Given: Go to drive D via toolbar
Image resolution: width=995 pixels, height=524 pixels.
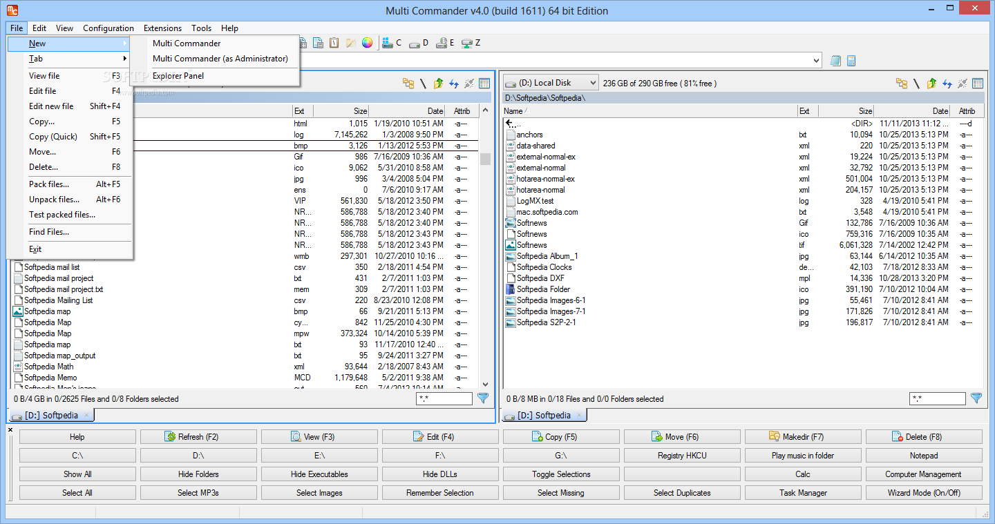Looking at the screenshot, I should point(419,43).
